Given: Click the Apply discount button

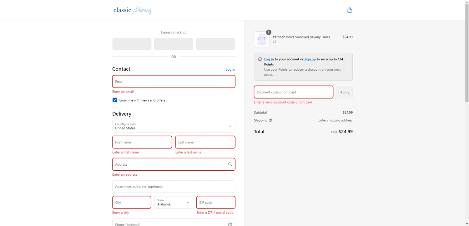Looking at the screenshot, I should pyautogui.click(x=345, y=92).
